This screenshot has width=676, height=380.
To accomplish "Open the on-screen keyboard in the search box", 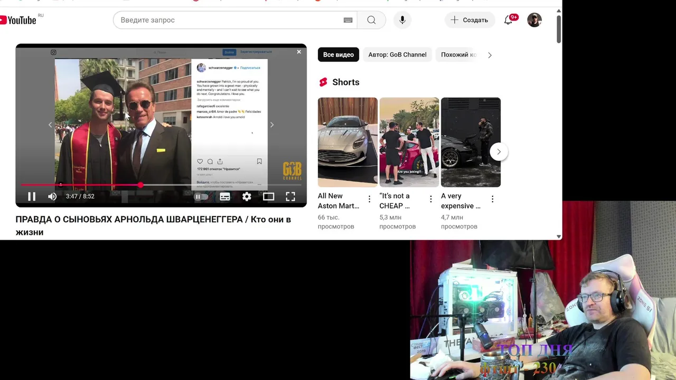I will click(348, 20).
